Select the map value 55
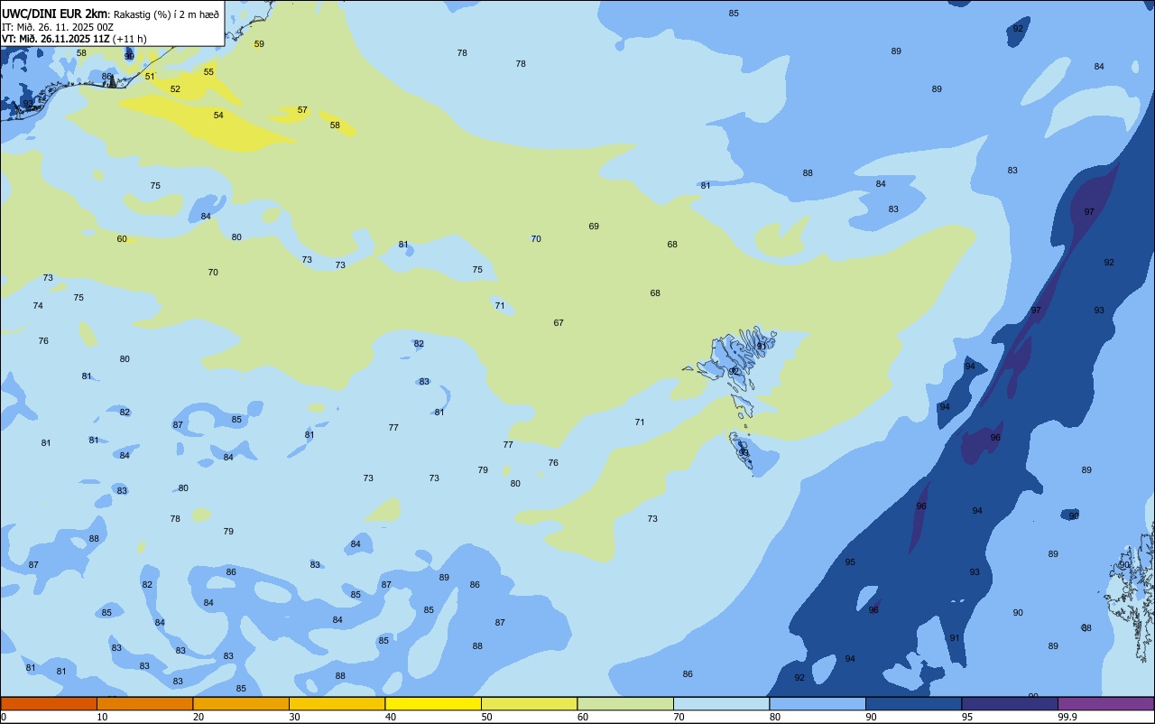The image size is (1155, 724). point(208,71)
